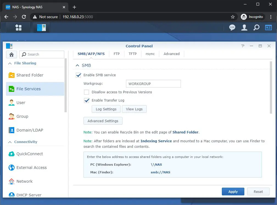Reload the browser page
The image size is (277, 205).
pos(24,17)
